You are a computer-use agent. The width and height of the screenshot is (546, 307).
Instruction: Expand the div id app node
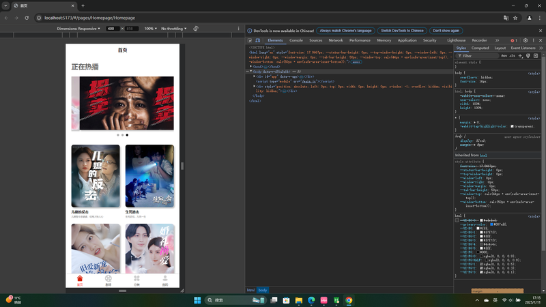[254, 76]
